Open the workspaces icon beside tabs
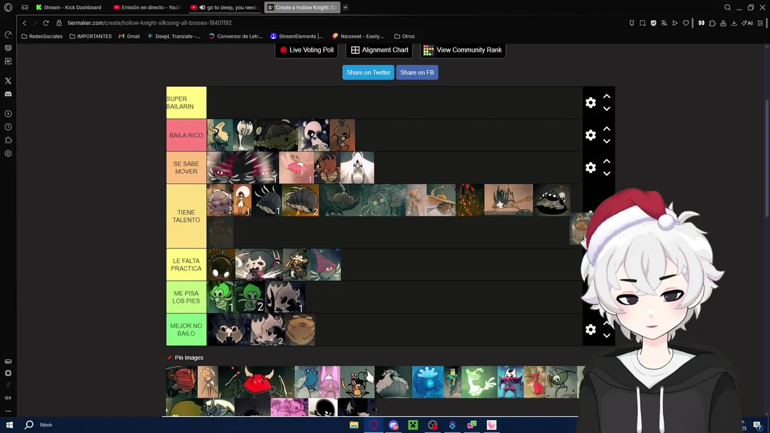This screenshot has height=433, width=770. point(25,7)
